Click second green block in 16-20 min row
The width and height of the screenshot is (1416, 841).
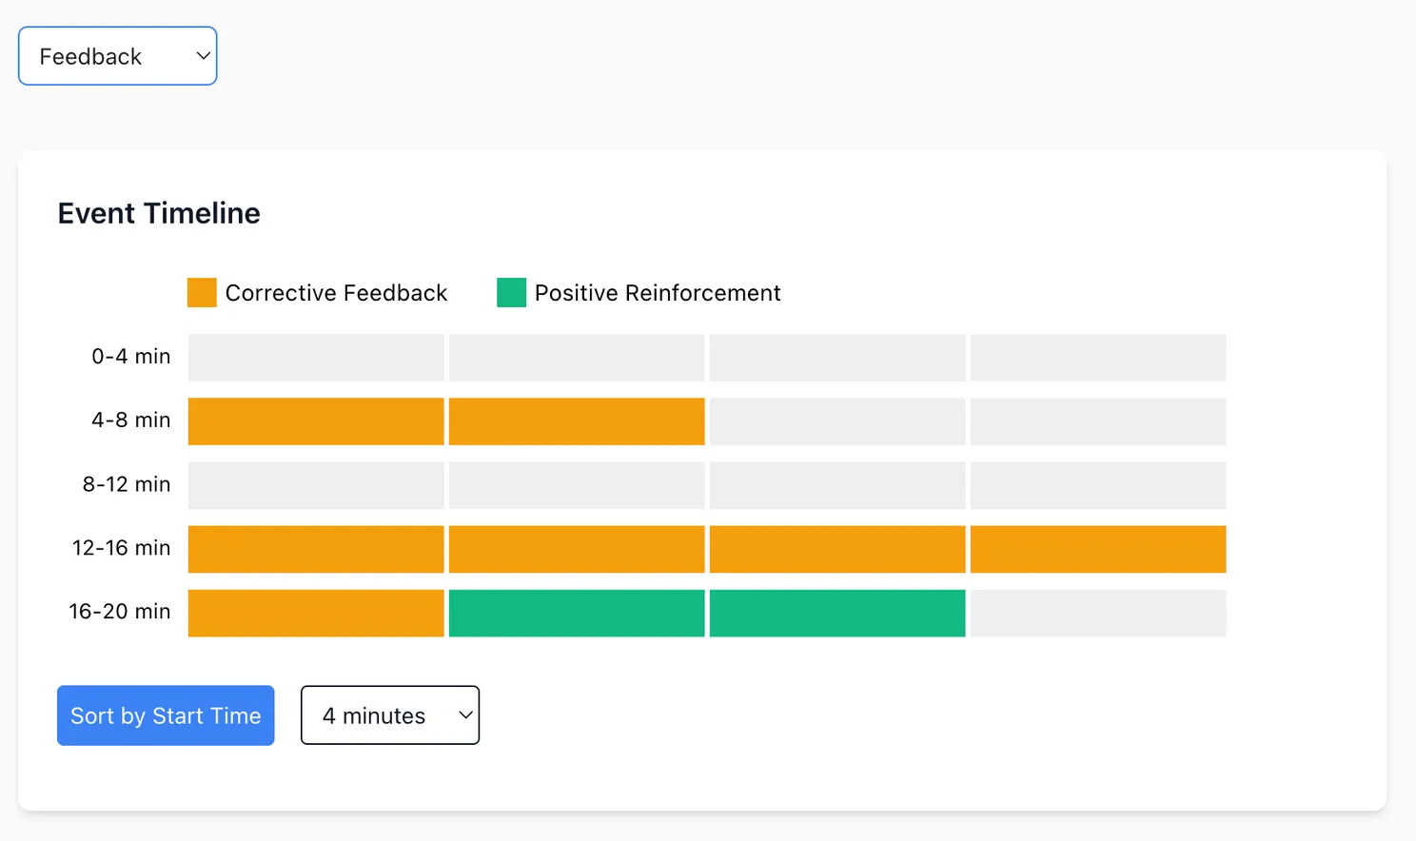(x=837, y=614)
